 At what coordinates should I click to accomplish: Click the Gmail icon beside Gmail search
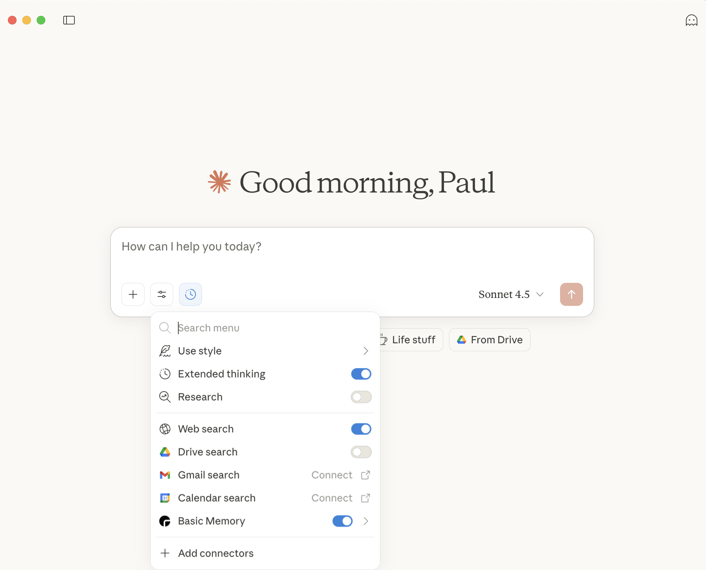(x=165, y=475)
